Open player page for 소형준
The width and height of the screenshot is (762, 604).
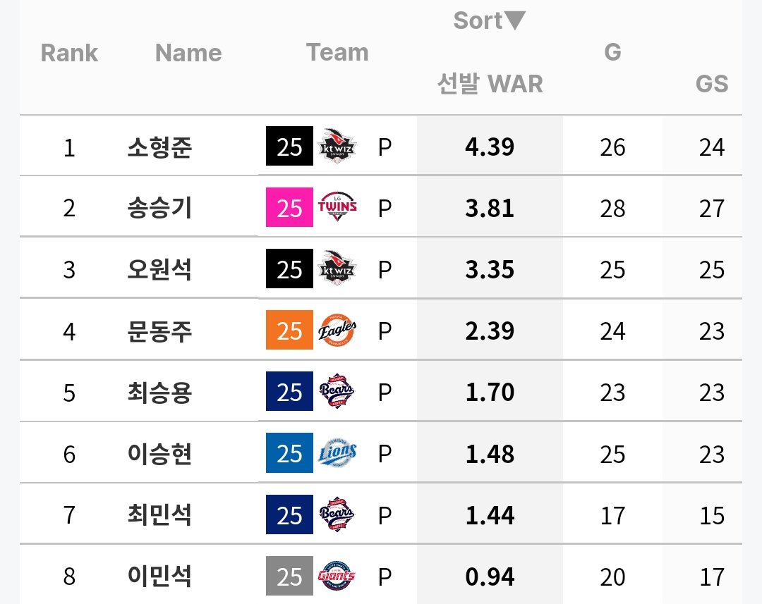coord(159,147)
